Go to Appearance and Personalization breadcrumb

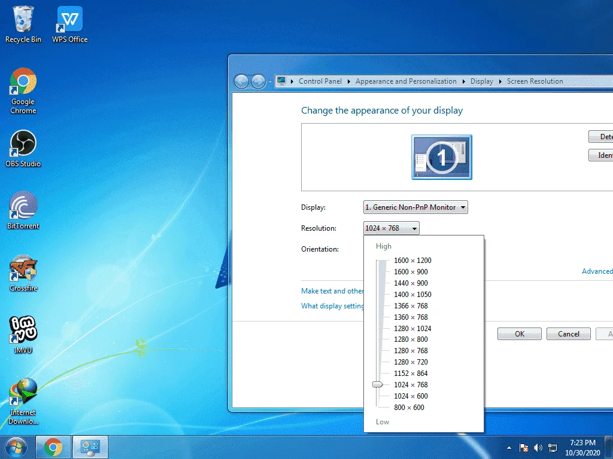[x=406, y=81]
